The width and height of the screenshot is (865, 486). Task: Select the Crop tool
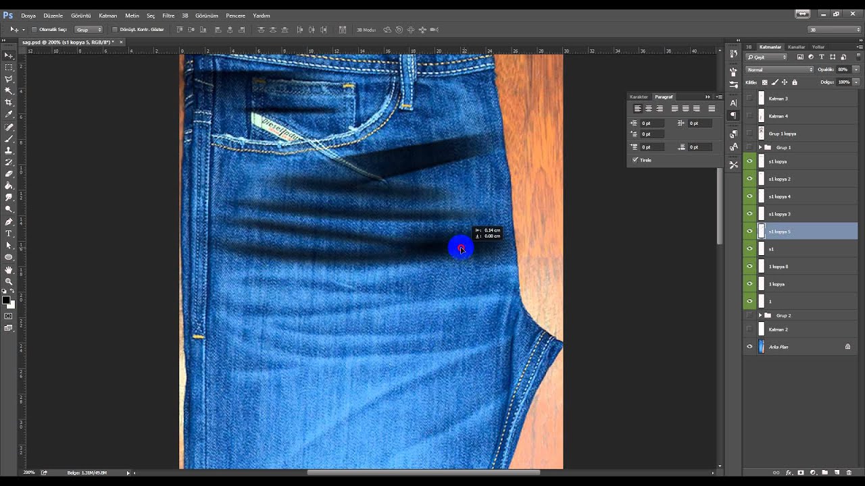pyautogui.click(x=9, y=103)
